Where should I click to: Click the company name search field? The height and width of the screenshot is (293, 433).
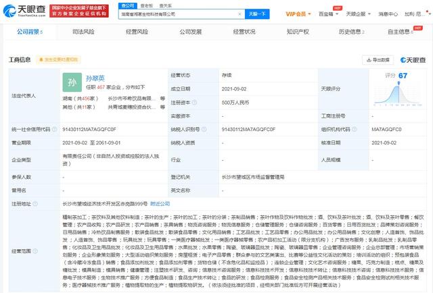tap(179, 13)
